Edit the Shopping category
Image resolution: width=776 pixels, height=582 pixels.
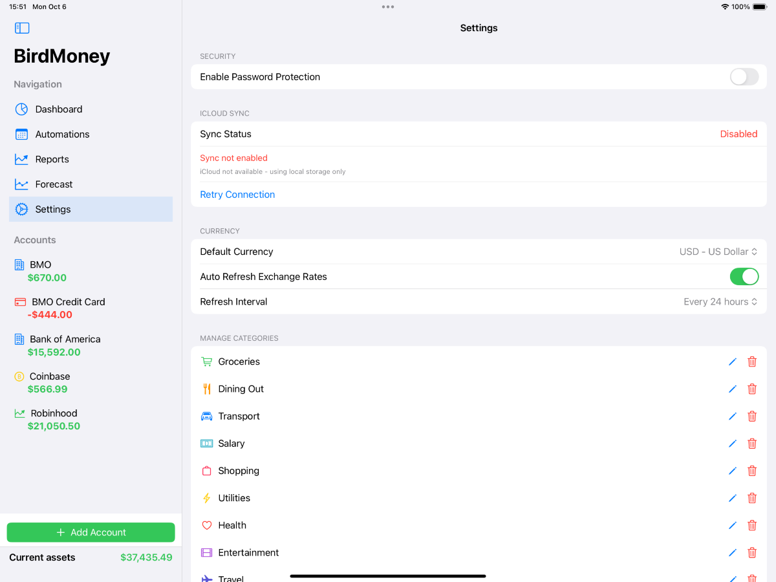(x=732, y=471)
